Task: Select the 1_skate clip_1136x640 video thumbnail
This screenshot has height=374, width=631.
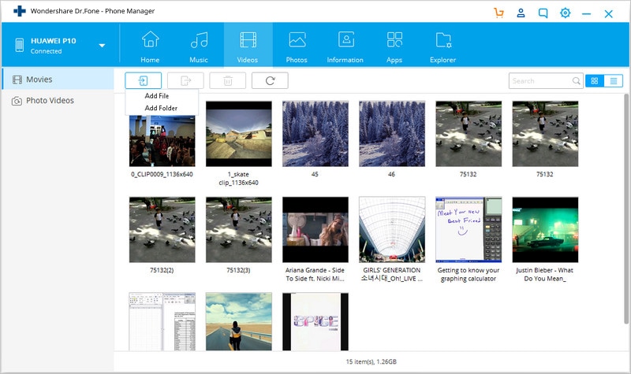Action: (239, 134)
